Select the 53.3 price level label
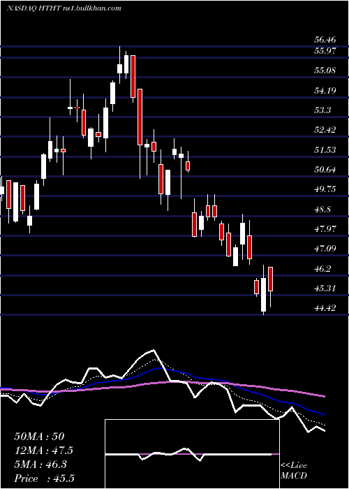The height and width of the screenshot is (489, 349). pyautogui.click(x=322, y=110)
